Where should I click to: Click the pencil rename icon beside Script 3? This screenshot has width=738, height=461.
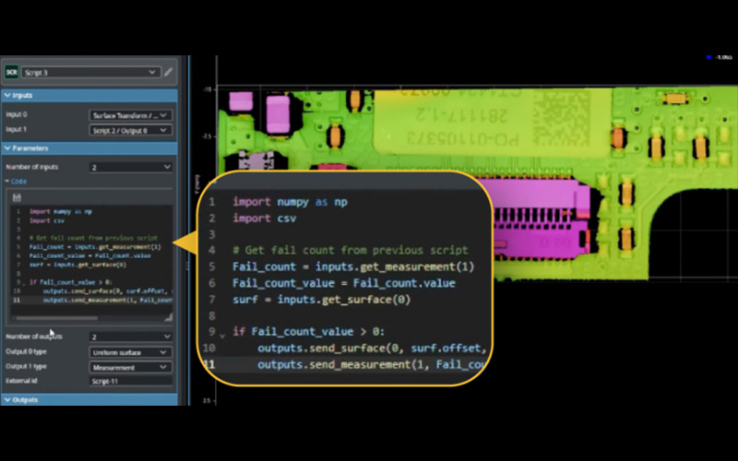pyautogui.click(x=168, y=71)
